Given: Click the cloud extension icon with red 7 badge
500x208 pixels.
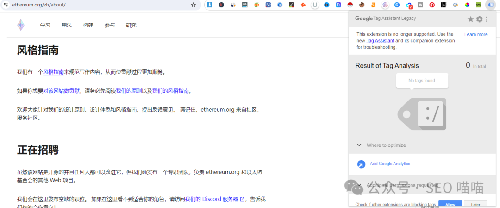Looking at the screenshot, I should tap(409, 5).
